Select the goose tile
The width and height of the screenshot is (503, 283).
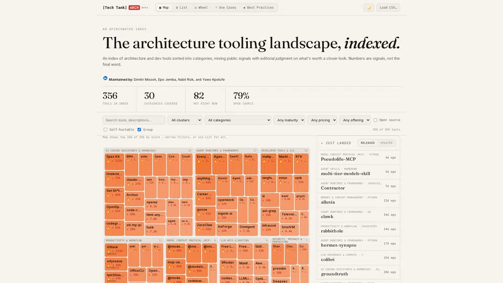(x=205, y=213)
